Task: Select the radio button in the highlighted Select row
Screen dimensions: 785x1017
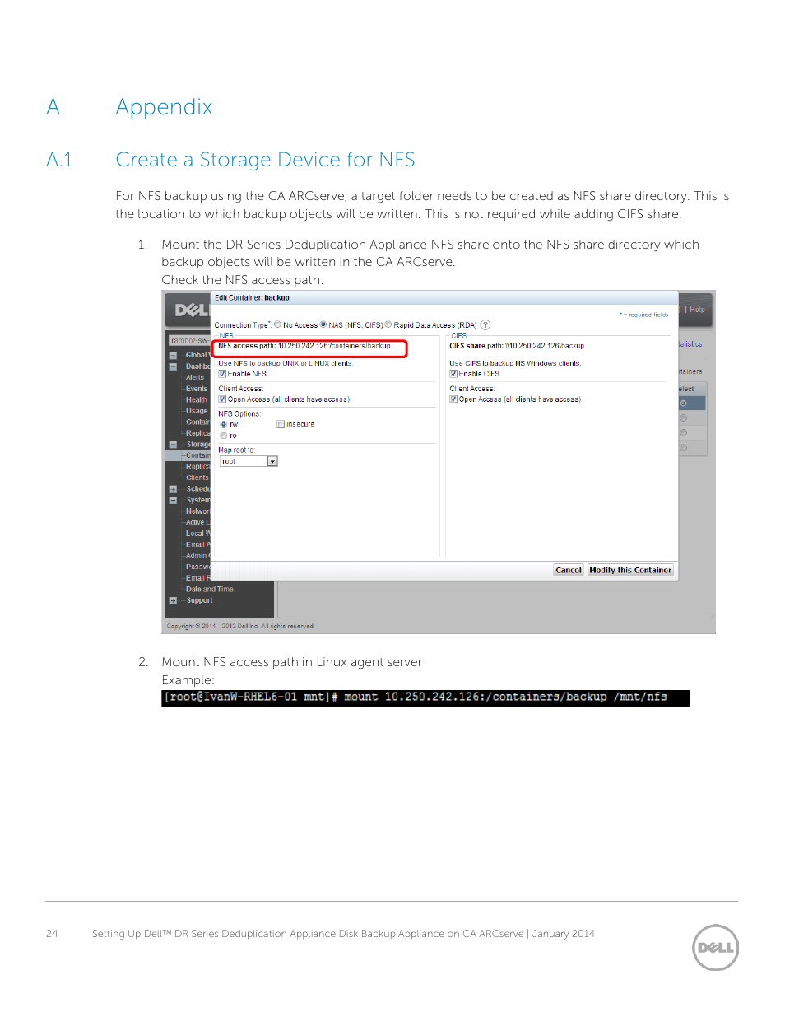Action: coord(683,404)
